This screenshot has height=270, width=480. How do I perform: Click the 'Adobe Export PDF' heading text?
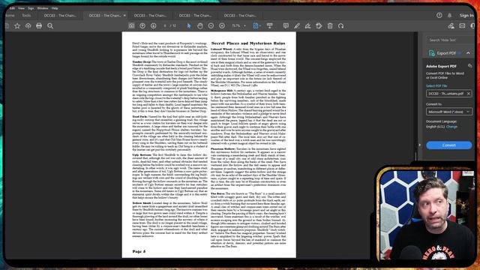pos(441,66)
